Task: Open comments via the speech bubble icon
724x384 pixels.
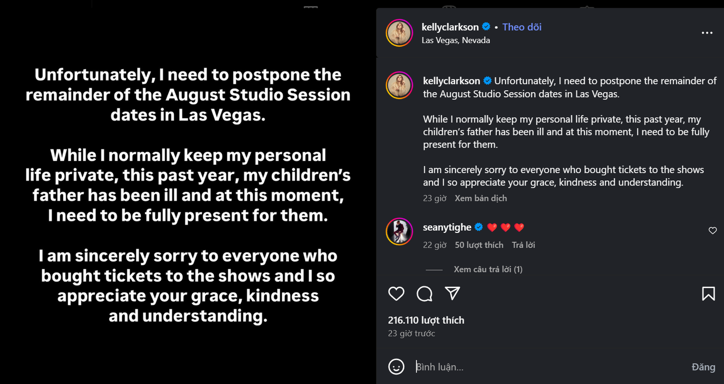Action: tap(425, 294)
